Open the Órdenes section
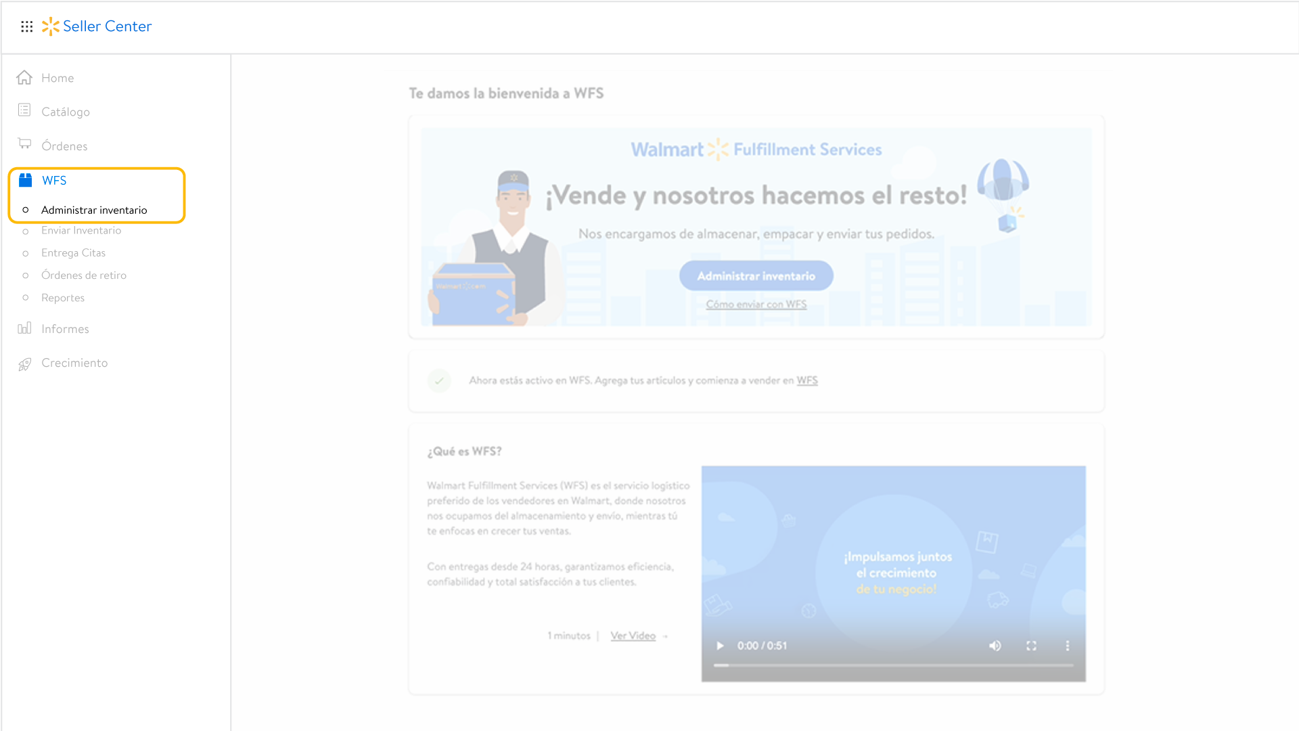This screenshot has width=1299, height=731. 64,146
